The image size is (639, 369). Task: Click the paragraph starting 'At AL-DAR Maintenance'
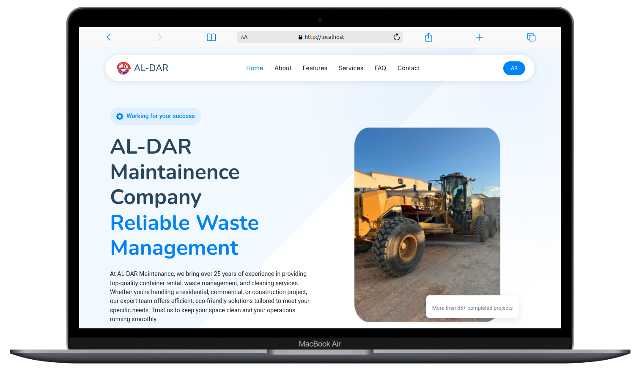[x=210, y=296]
